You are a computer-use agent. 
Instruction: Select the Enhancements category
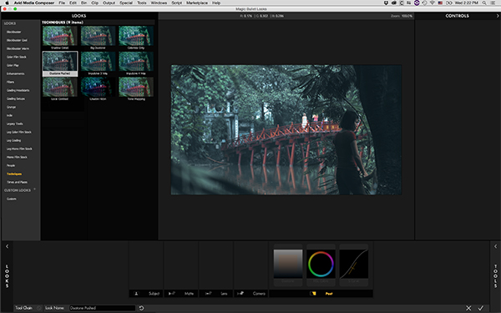pos(15,73)
